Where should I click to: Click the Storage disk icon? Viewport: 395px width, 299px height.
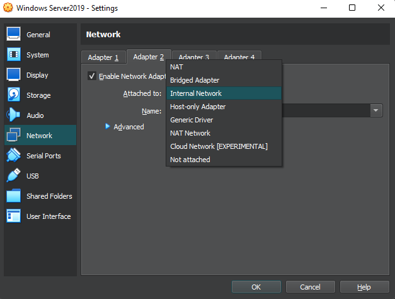coord(14,95)
